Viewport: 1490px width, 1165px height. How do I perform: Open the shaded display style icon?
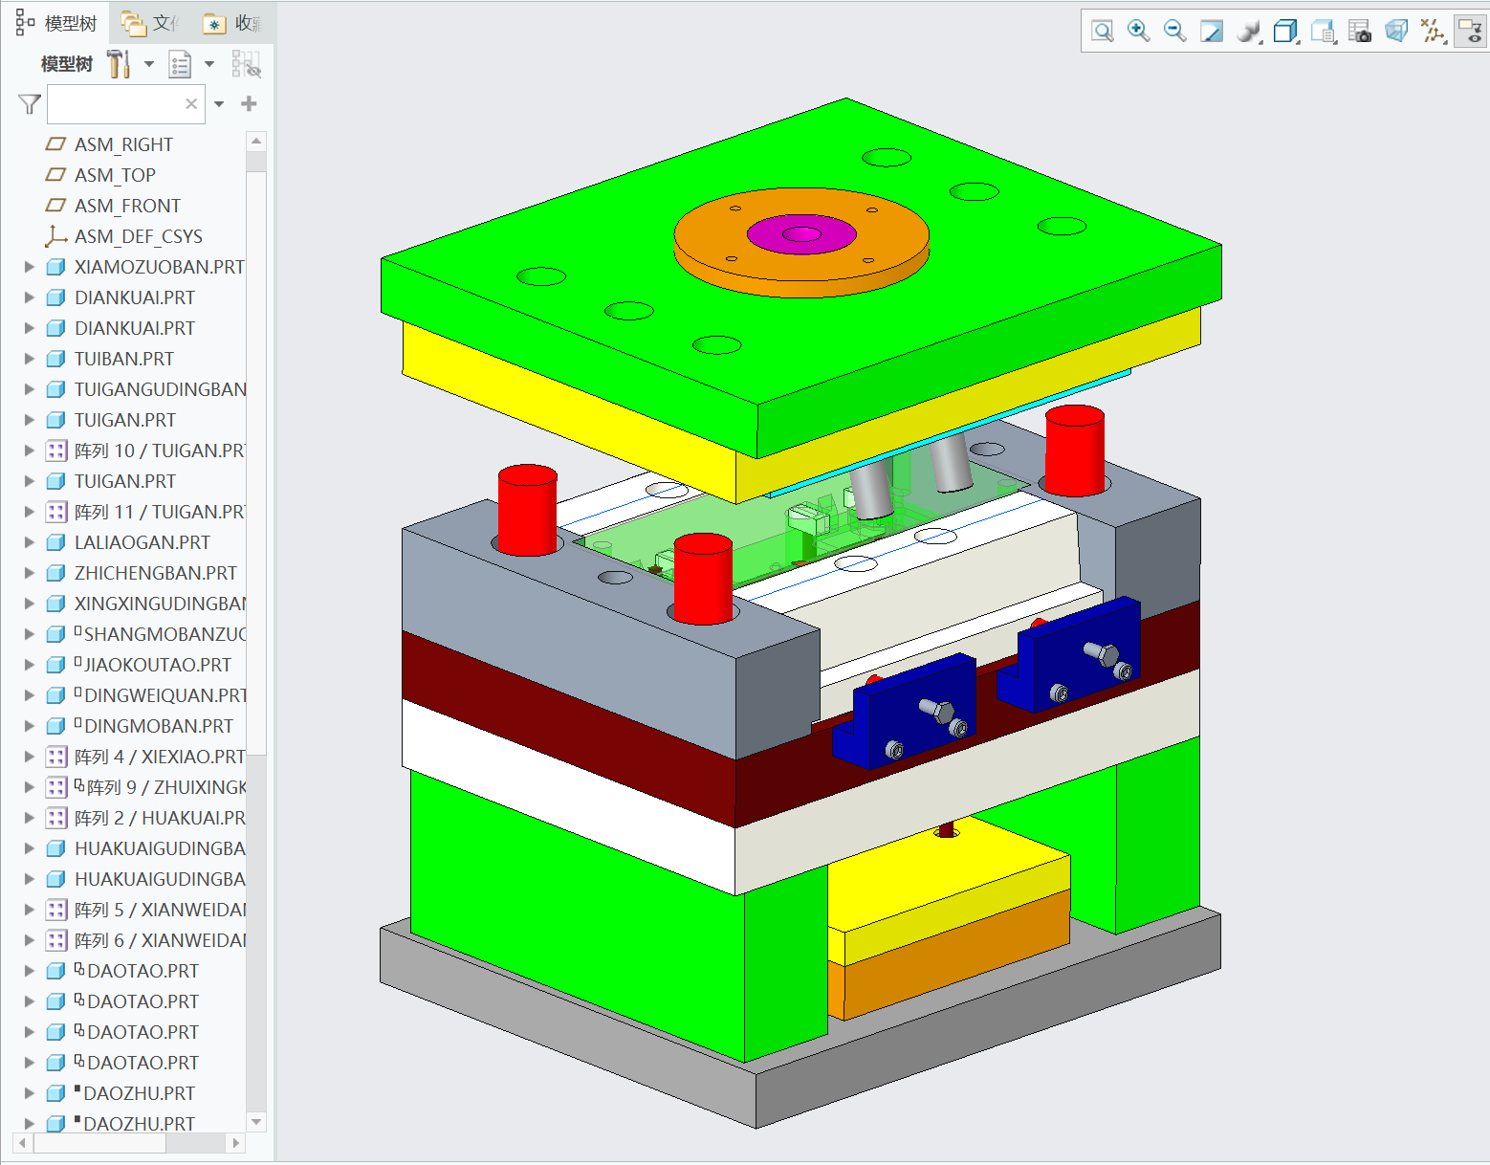(1248, 32)
